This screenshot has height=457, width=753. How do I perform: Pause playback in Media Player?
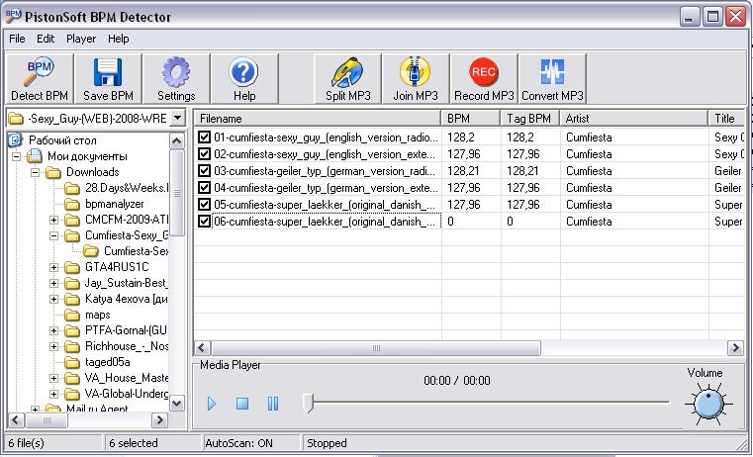click(x=273, y=404)
